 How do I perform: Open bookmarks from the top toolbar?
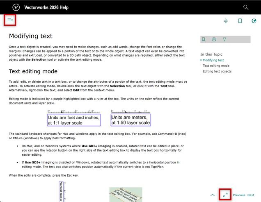(x=240, y=21)
